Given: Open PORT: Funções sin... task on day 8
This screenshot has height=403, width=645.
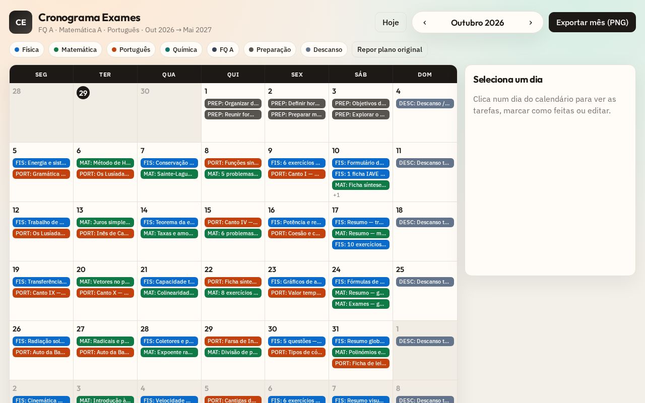Looking at the screenshot, I should 233,163.
